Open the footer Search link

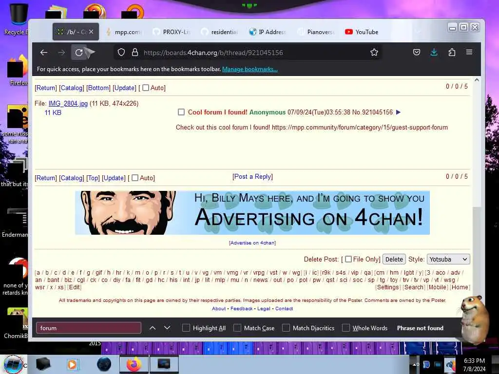414,287
